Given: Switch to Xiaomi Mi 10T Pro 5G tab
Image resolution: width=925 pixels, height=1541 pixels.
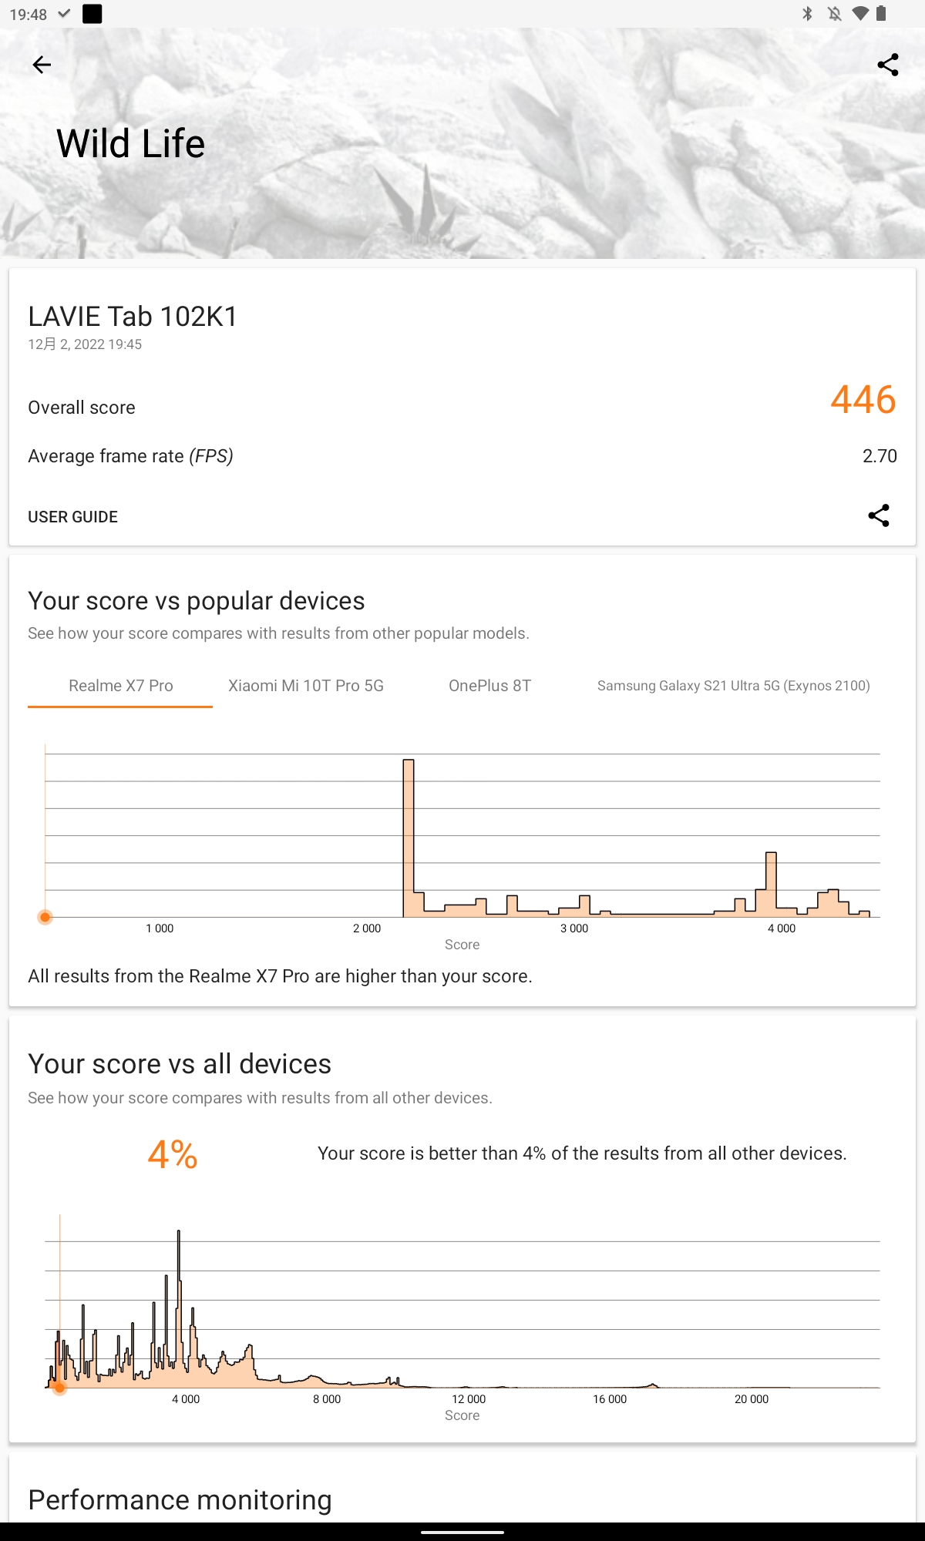Looking at the screenshot, I should click(x=306, y=686).
